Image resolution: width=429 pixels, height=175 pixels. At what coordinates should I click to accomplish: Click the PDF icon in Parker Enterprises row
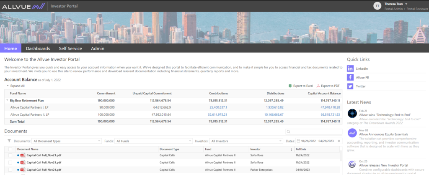click(23, 170)
